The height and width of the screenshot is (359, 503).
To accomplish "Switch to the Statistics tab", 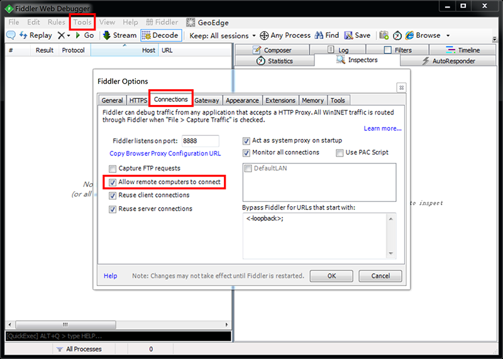I will tap(275, 61).
